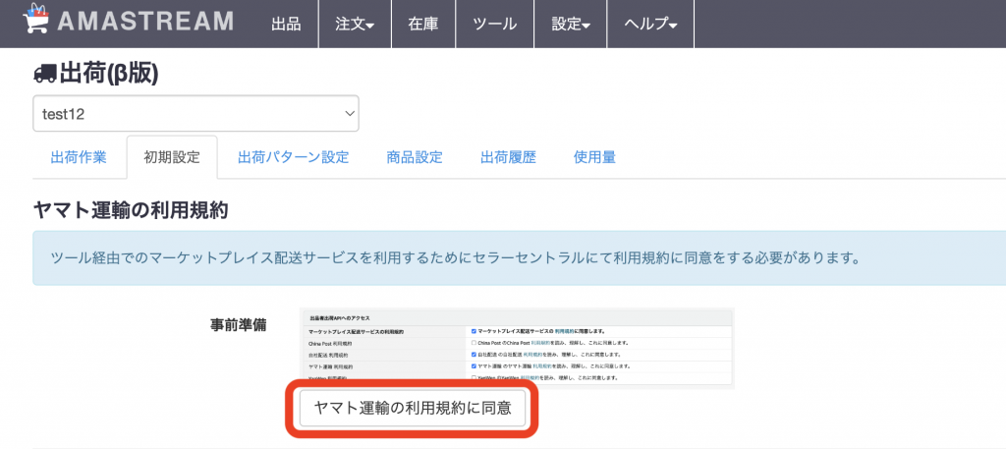Click the ヤマト運輸の利用規約に同意 button
The image size is (1006, 449).
pos(413,409)
